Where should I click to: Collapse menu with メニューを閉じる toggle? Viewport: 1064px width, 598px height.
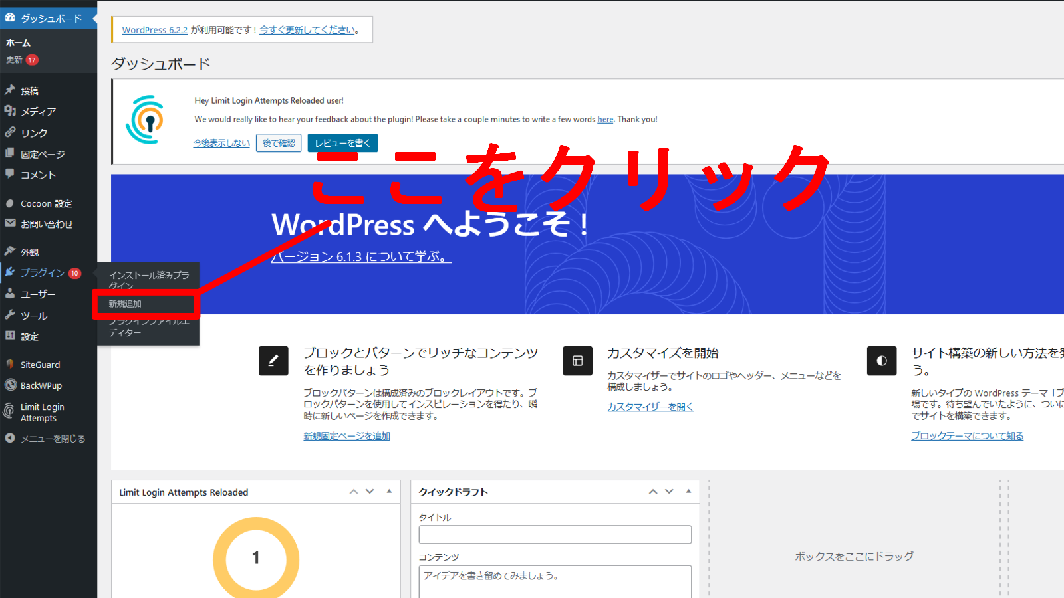pyautogui.click(x=45, y=439)
